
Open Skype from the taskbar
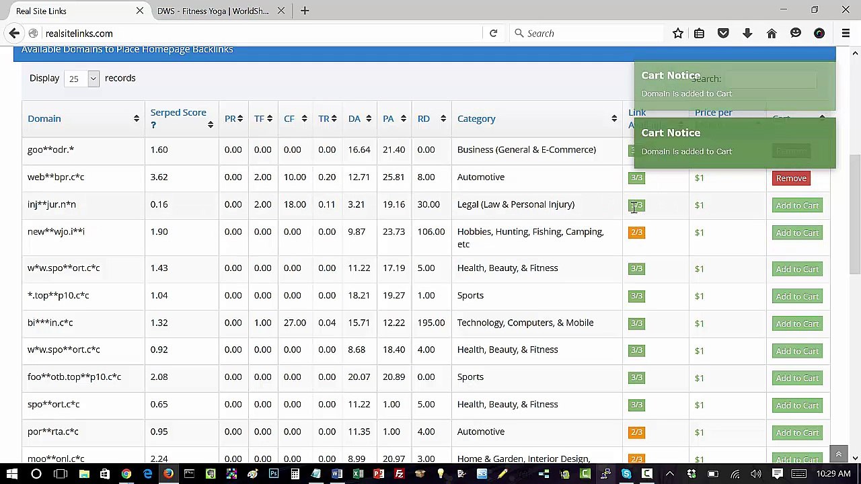626,474
